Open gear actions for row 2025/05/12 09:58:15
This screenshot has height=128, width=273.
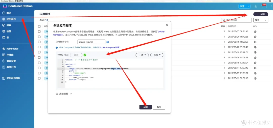click(x=255, y=78)
